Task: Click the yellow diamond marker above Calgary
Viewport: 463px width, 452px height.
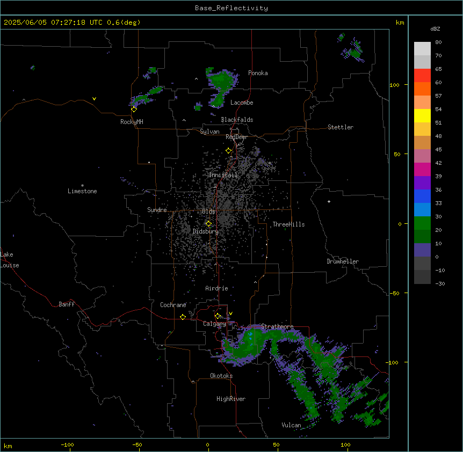Action: [218, 316]
